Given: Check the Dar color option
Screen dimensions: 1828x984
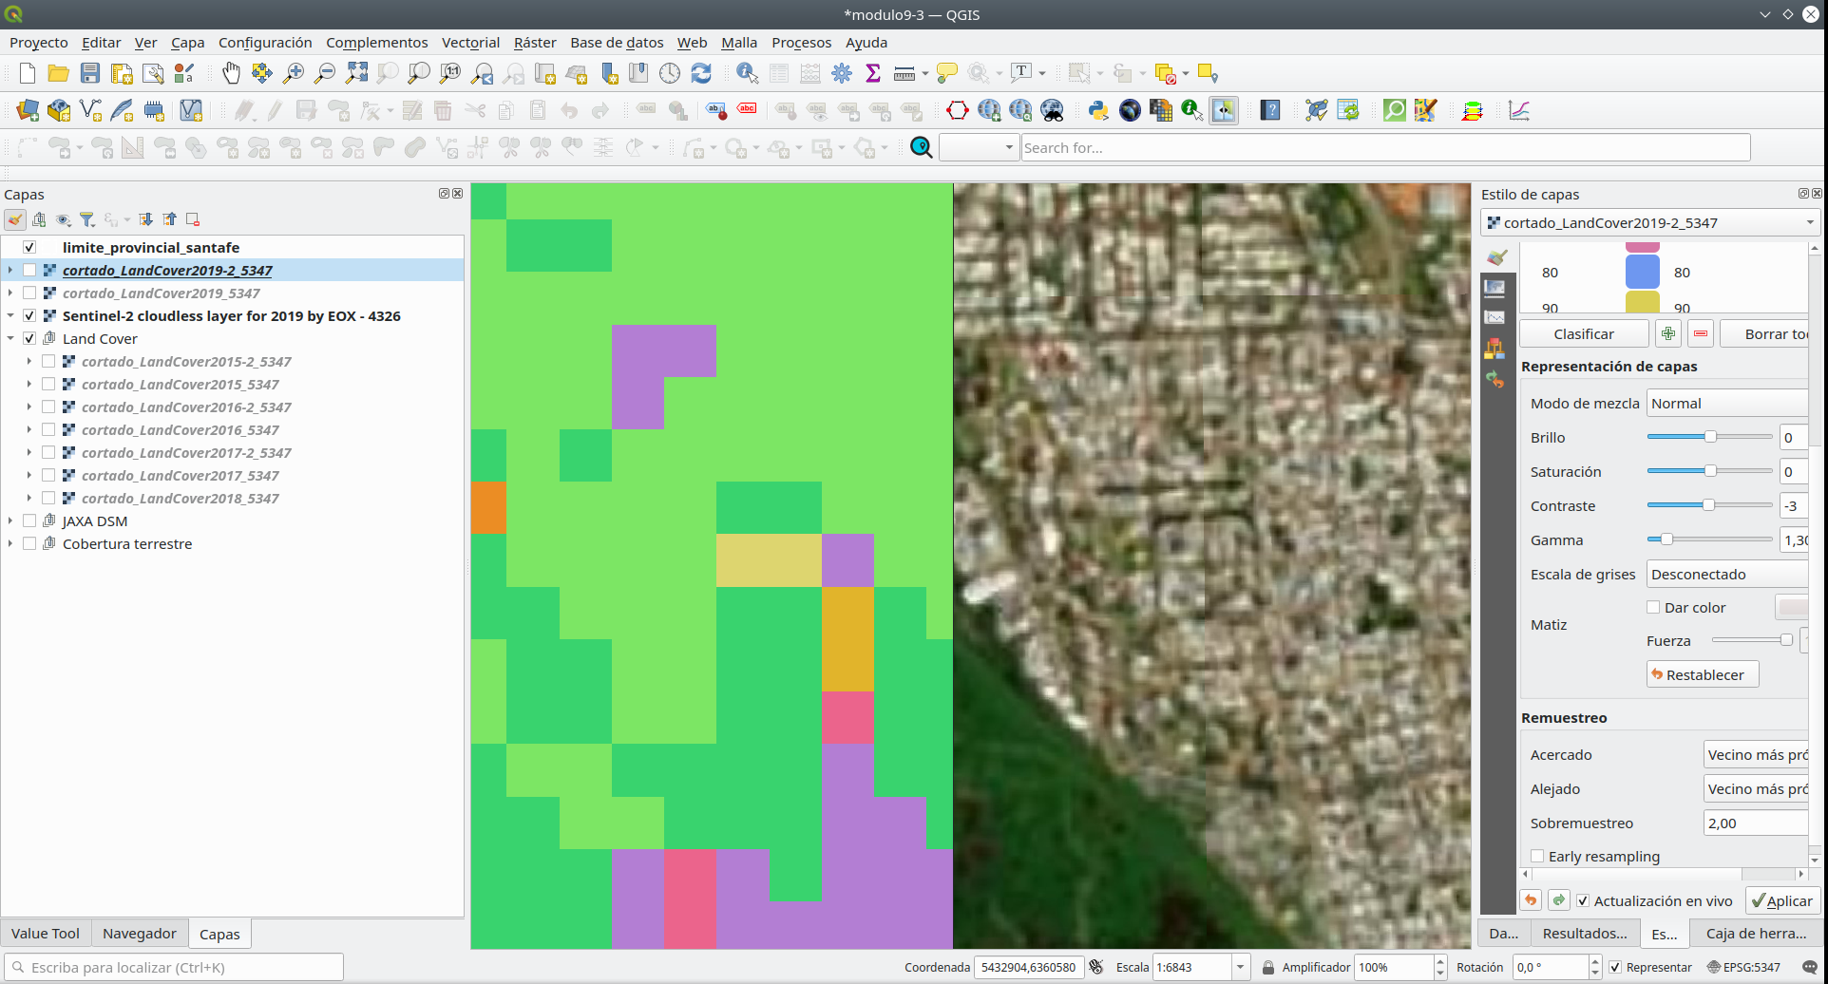Looking at the screenshot, I should point(1653,607).
